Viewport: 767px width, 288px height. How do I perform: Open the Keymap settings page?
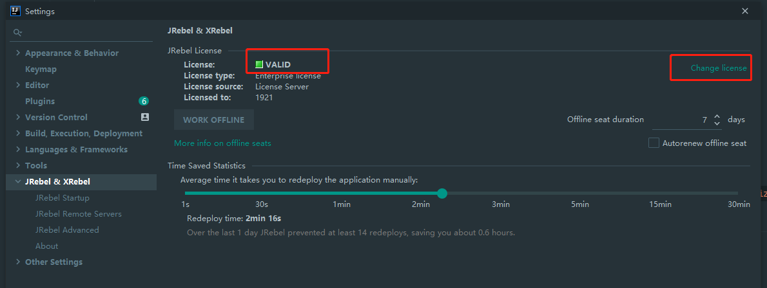pos(41,69)
